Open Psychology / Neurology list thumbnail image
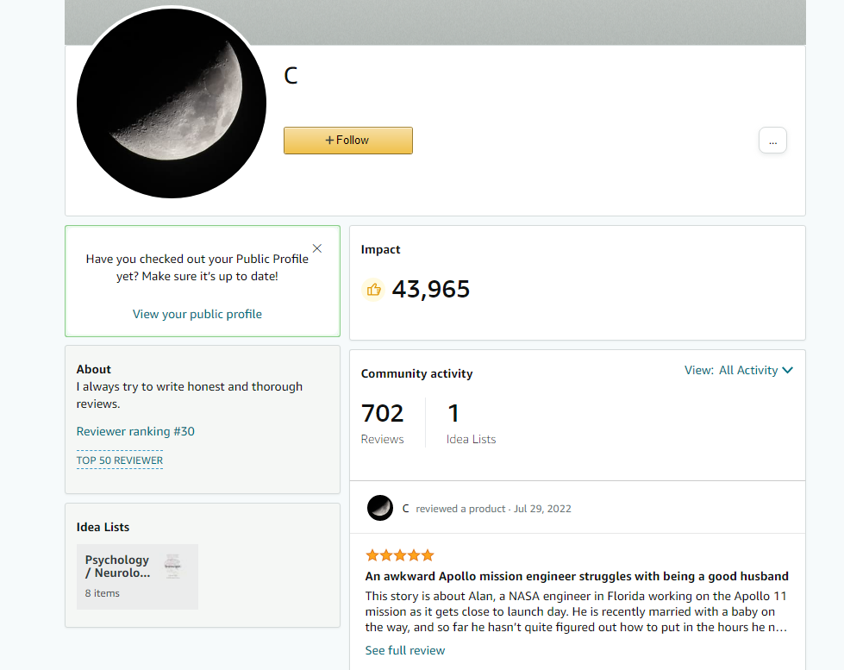 [172, 566]
